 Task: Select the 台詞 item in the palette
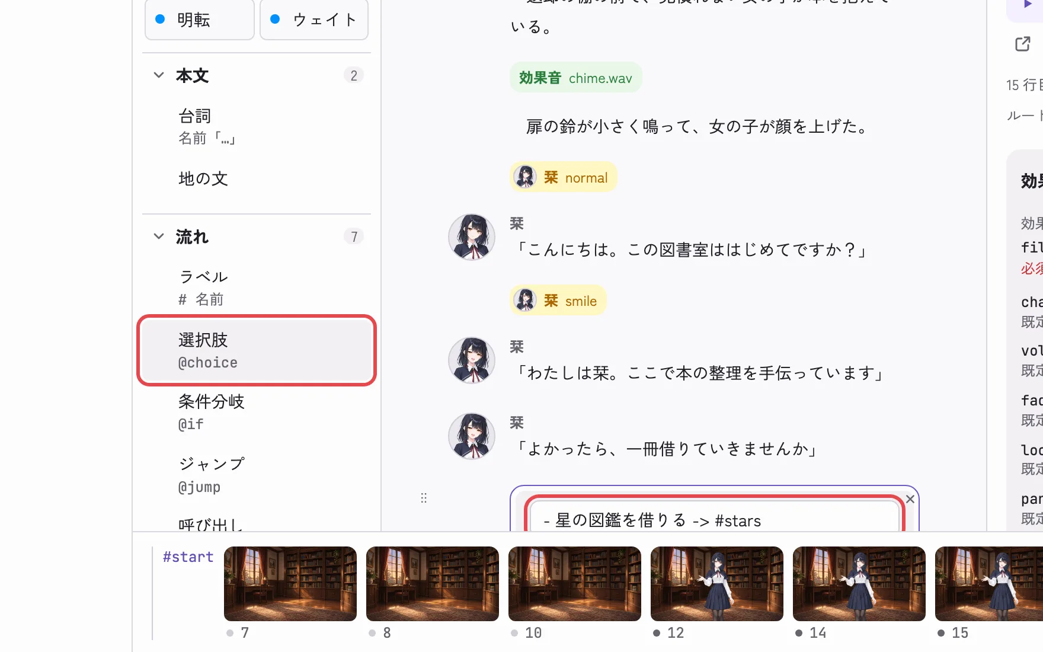pyautogui.click(x=257, y=126)
